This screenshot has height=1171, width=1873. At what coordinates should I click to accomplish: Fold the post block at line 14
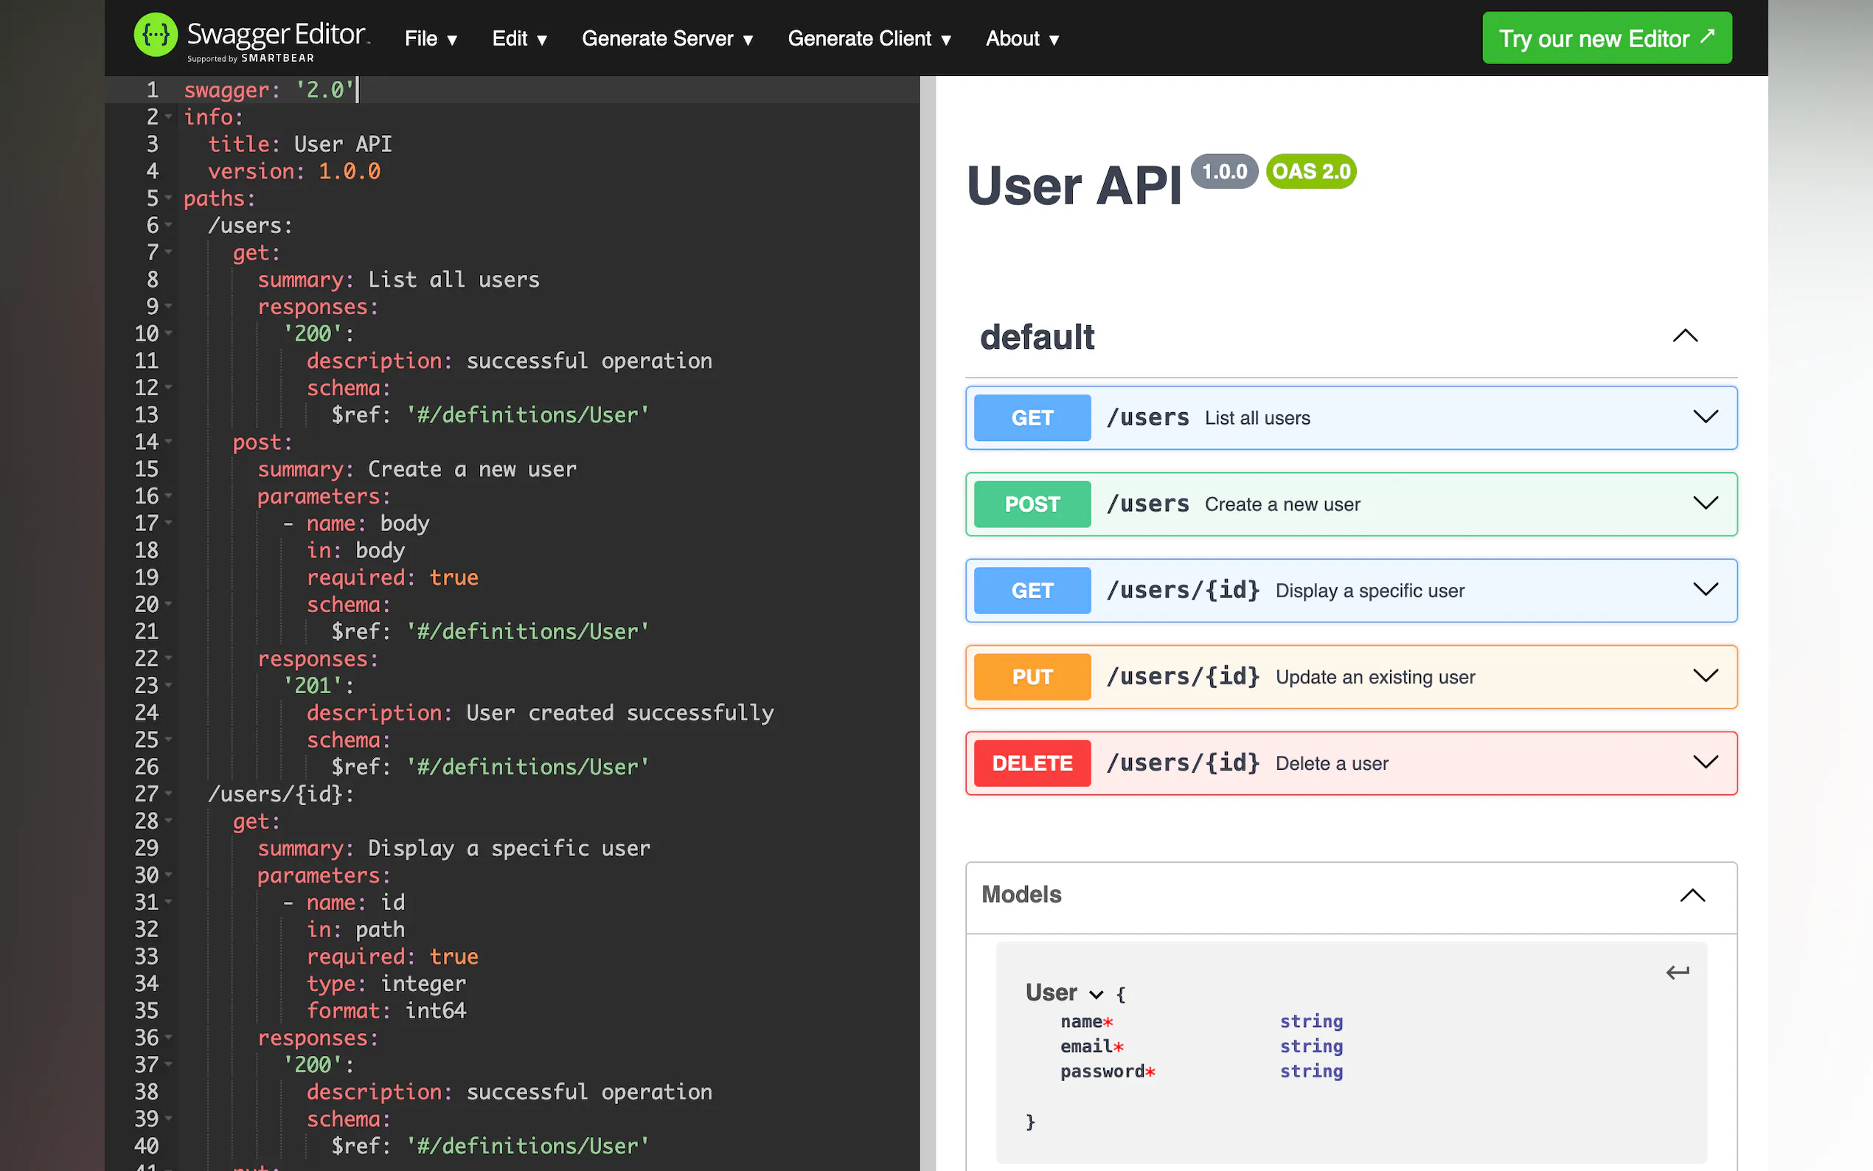coord(169,442)
